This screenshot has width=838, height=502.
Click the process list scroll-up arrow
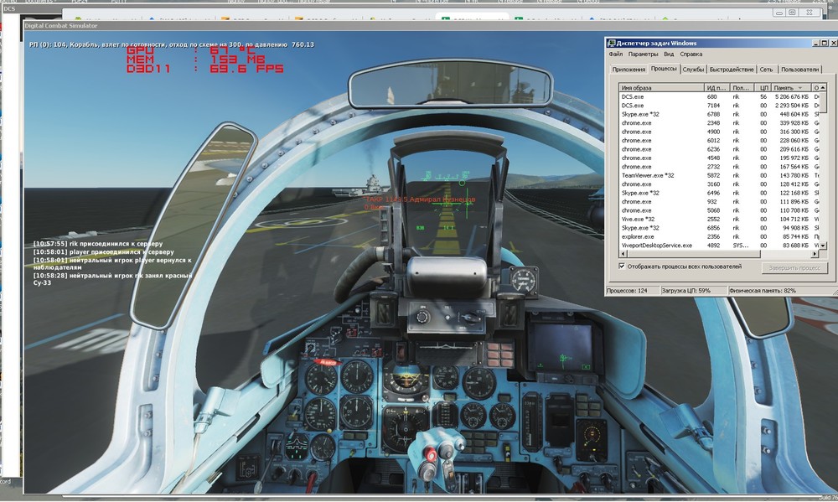pos(824,88)
